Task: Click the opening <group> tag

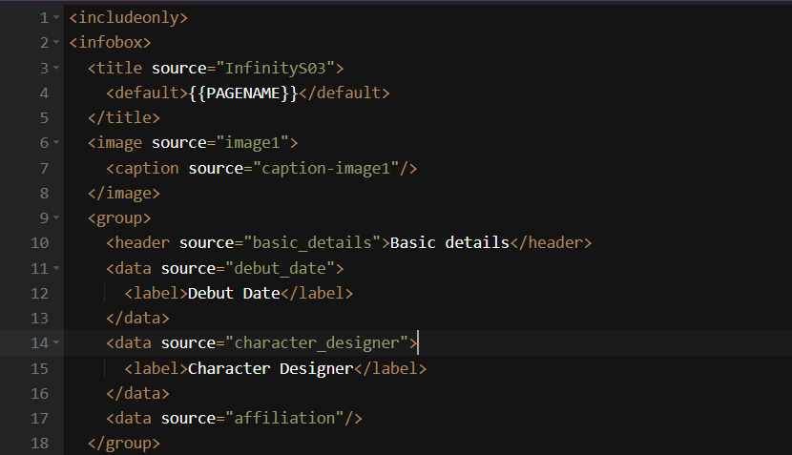Action: coord(119,218)
